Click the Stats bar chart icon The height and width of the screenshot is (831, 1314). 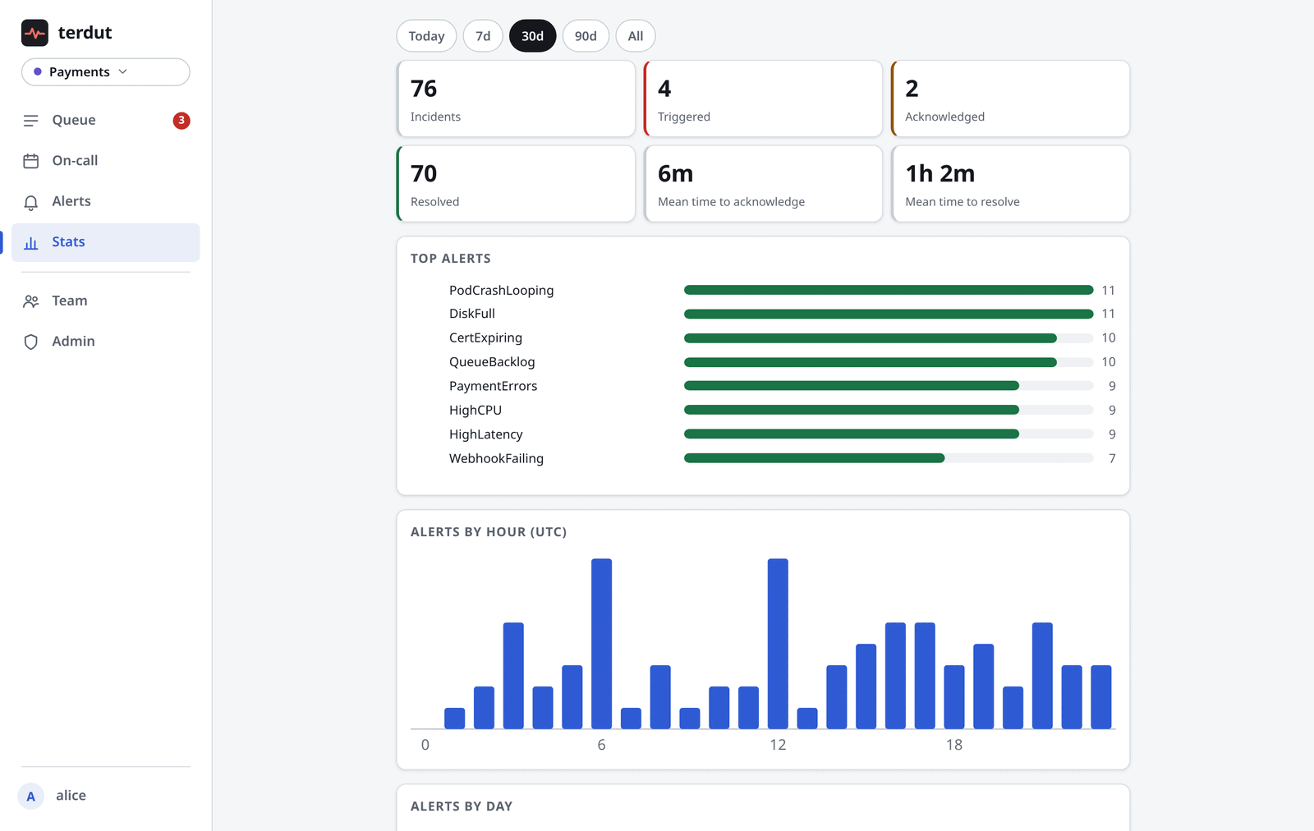(31, 243)
